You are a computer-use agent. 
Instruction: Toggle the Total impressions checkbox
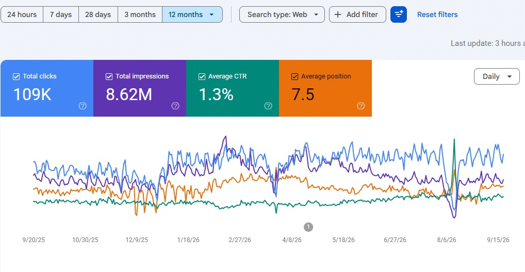click(109, 77)
